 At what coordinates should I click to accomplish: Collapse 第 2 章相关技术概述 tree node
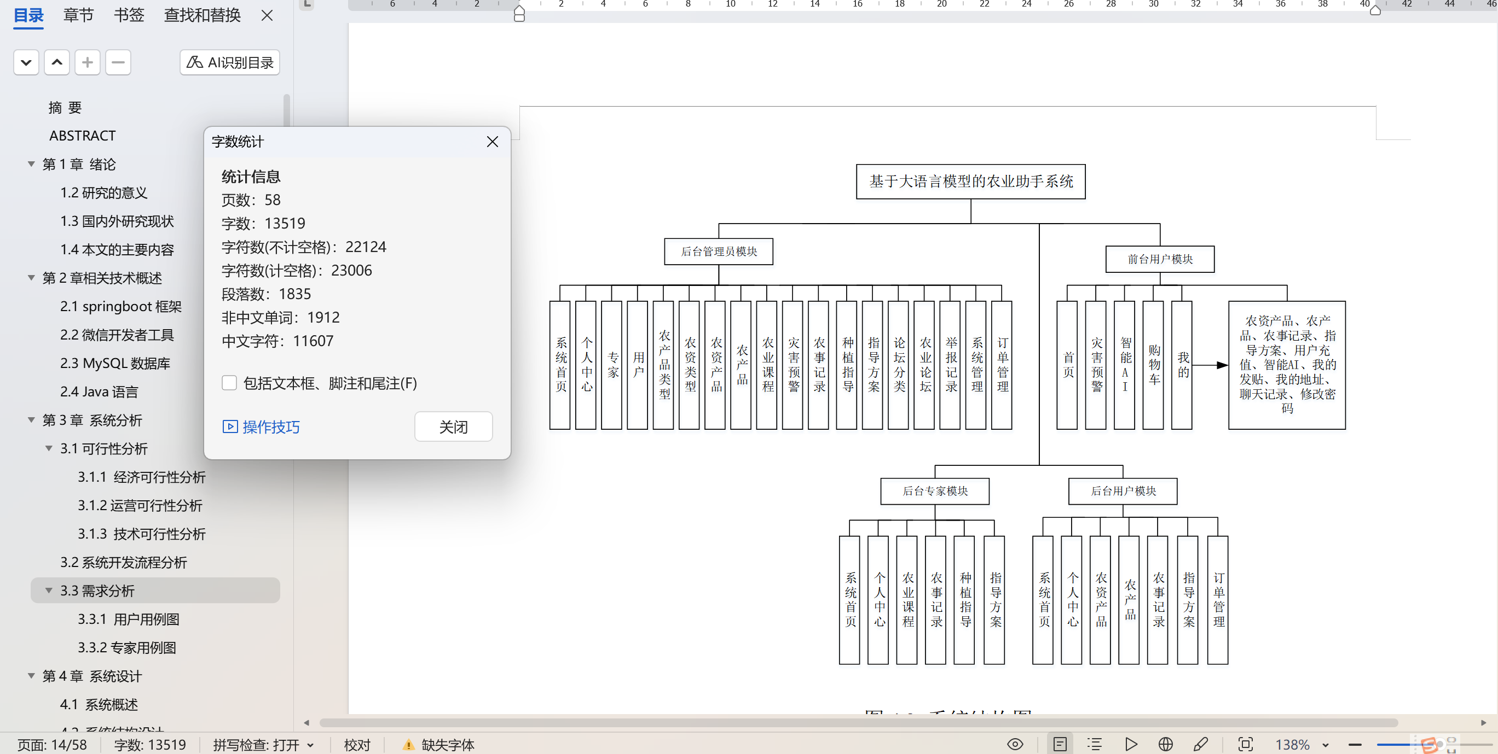pos(31,278)
